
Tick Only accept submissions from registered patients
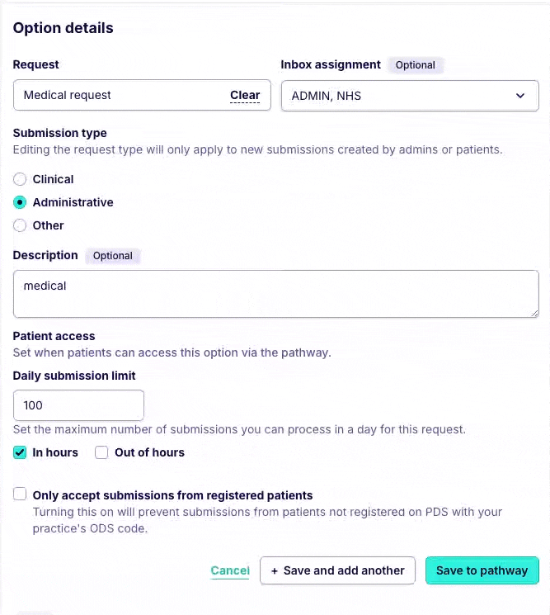click(x=20, y=495)
